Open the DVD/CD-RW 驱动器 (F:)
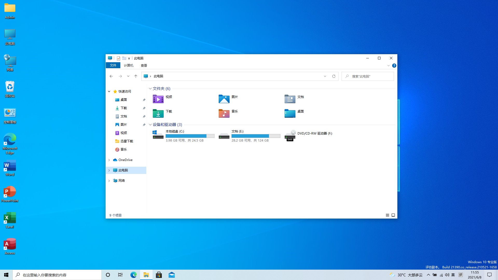Viewport: 498px width, 280px height. coord(315,133)
